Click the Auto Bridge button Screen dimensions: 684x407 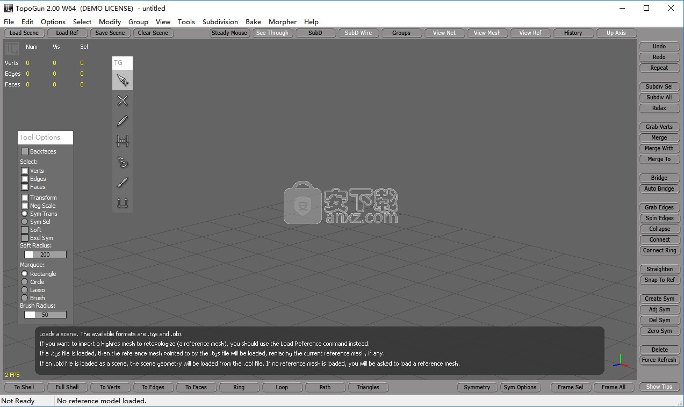coord(659,188)
